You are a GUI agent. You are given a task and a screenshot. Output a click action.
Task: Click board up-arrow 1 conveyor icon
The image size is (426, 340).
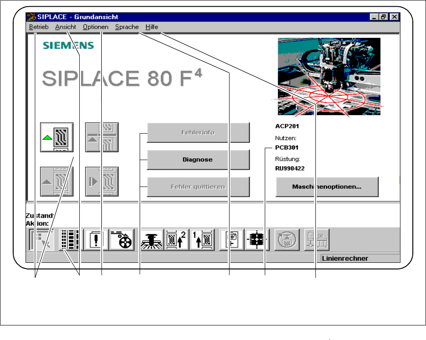(202, 239)
